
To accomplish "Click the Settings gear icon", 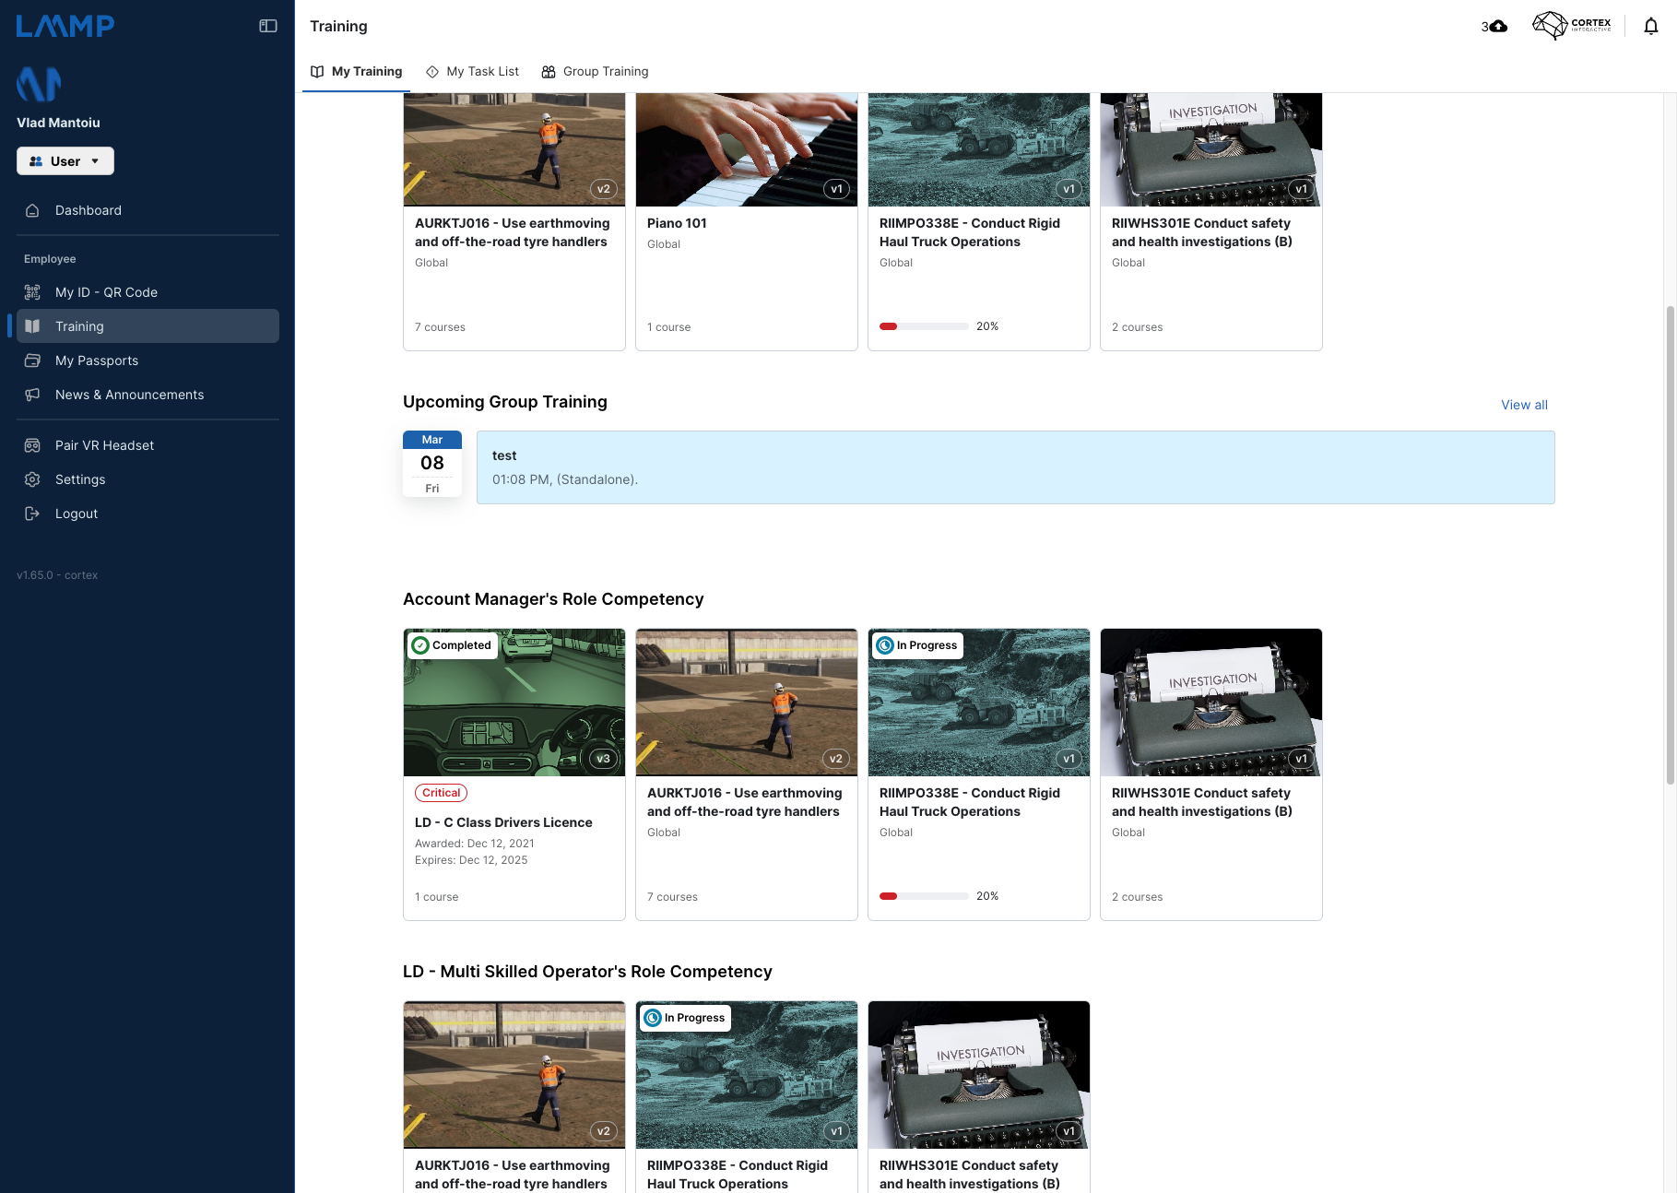I will point(32,479).
